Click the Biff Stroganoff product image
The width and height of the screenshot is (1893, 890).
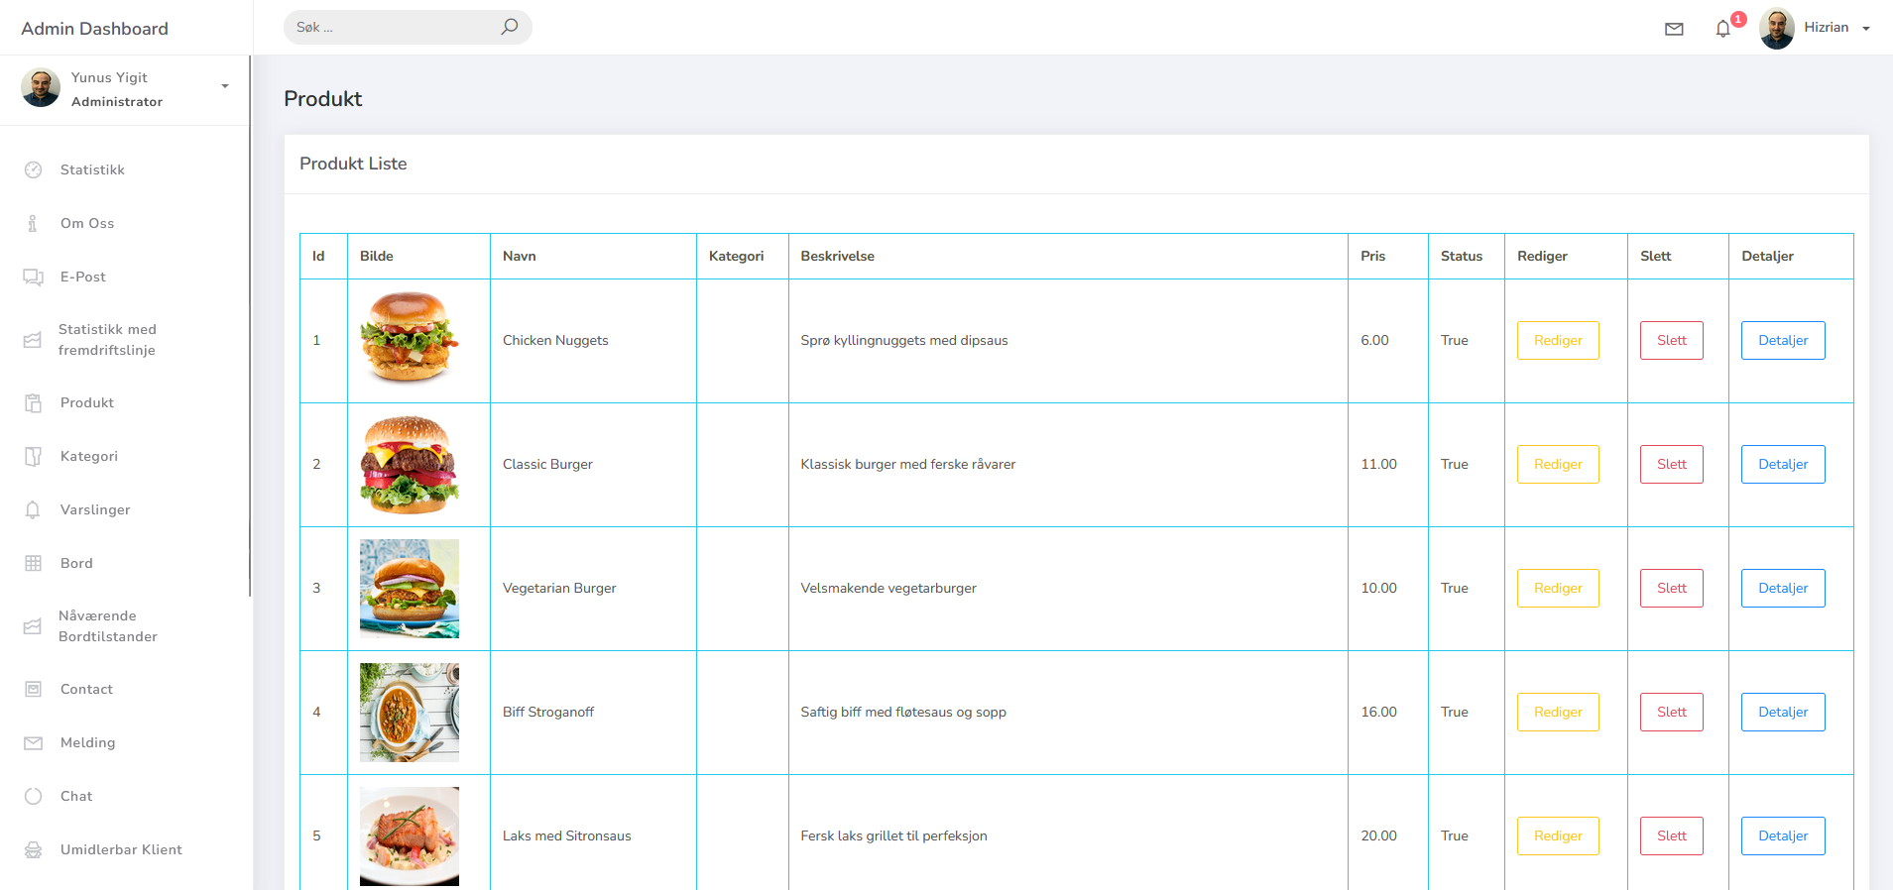point(409,712)
